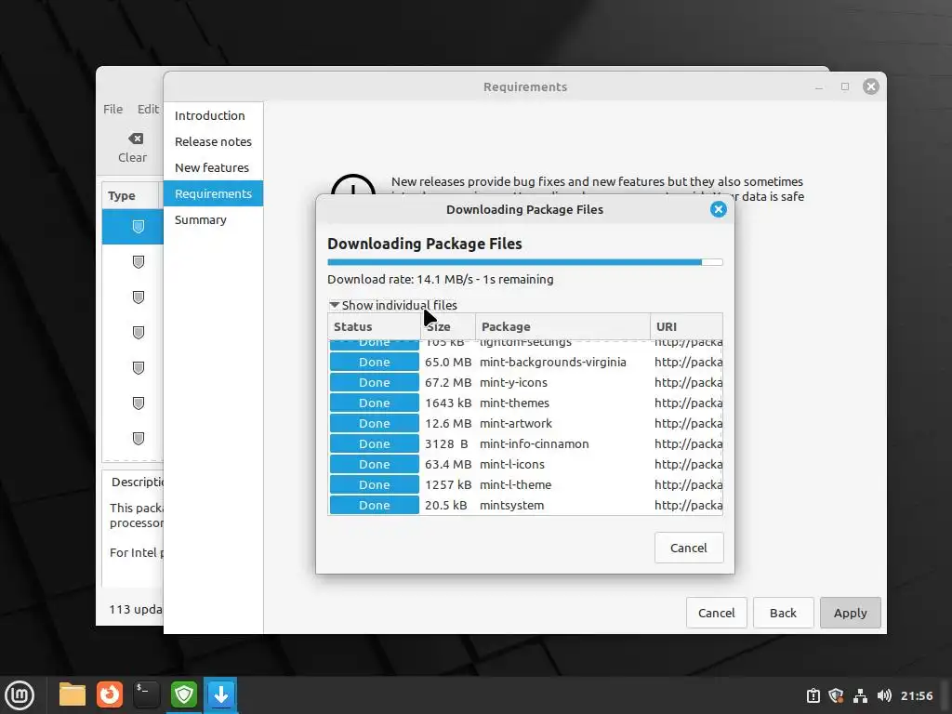This screenshot has width=952, height=714.
Task: Go Back in the upgrade wizard
Action: point(783,613)
